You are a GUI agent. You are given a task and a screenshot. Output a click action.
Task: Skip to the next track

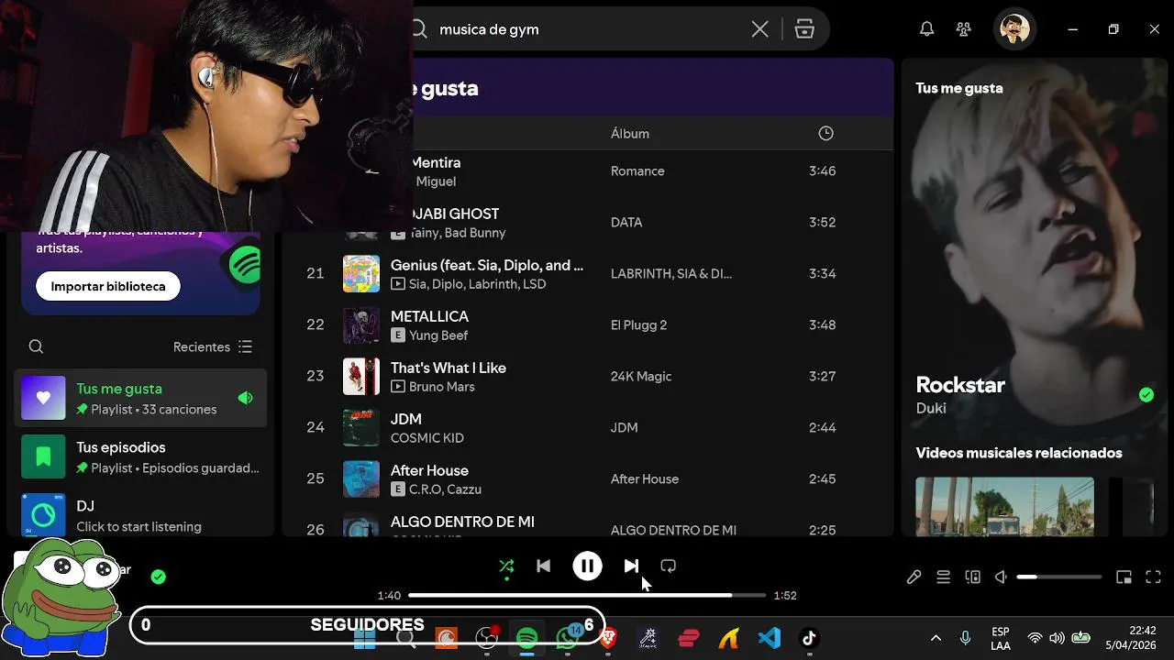[x=631, y=566]
